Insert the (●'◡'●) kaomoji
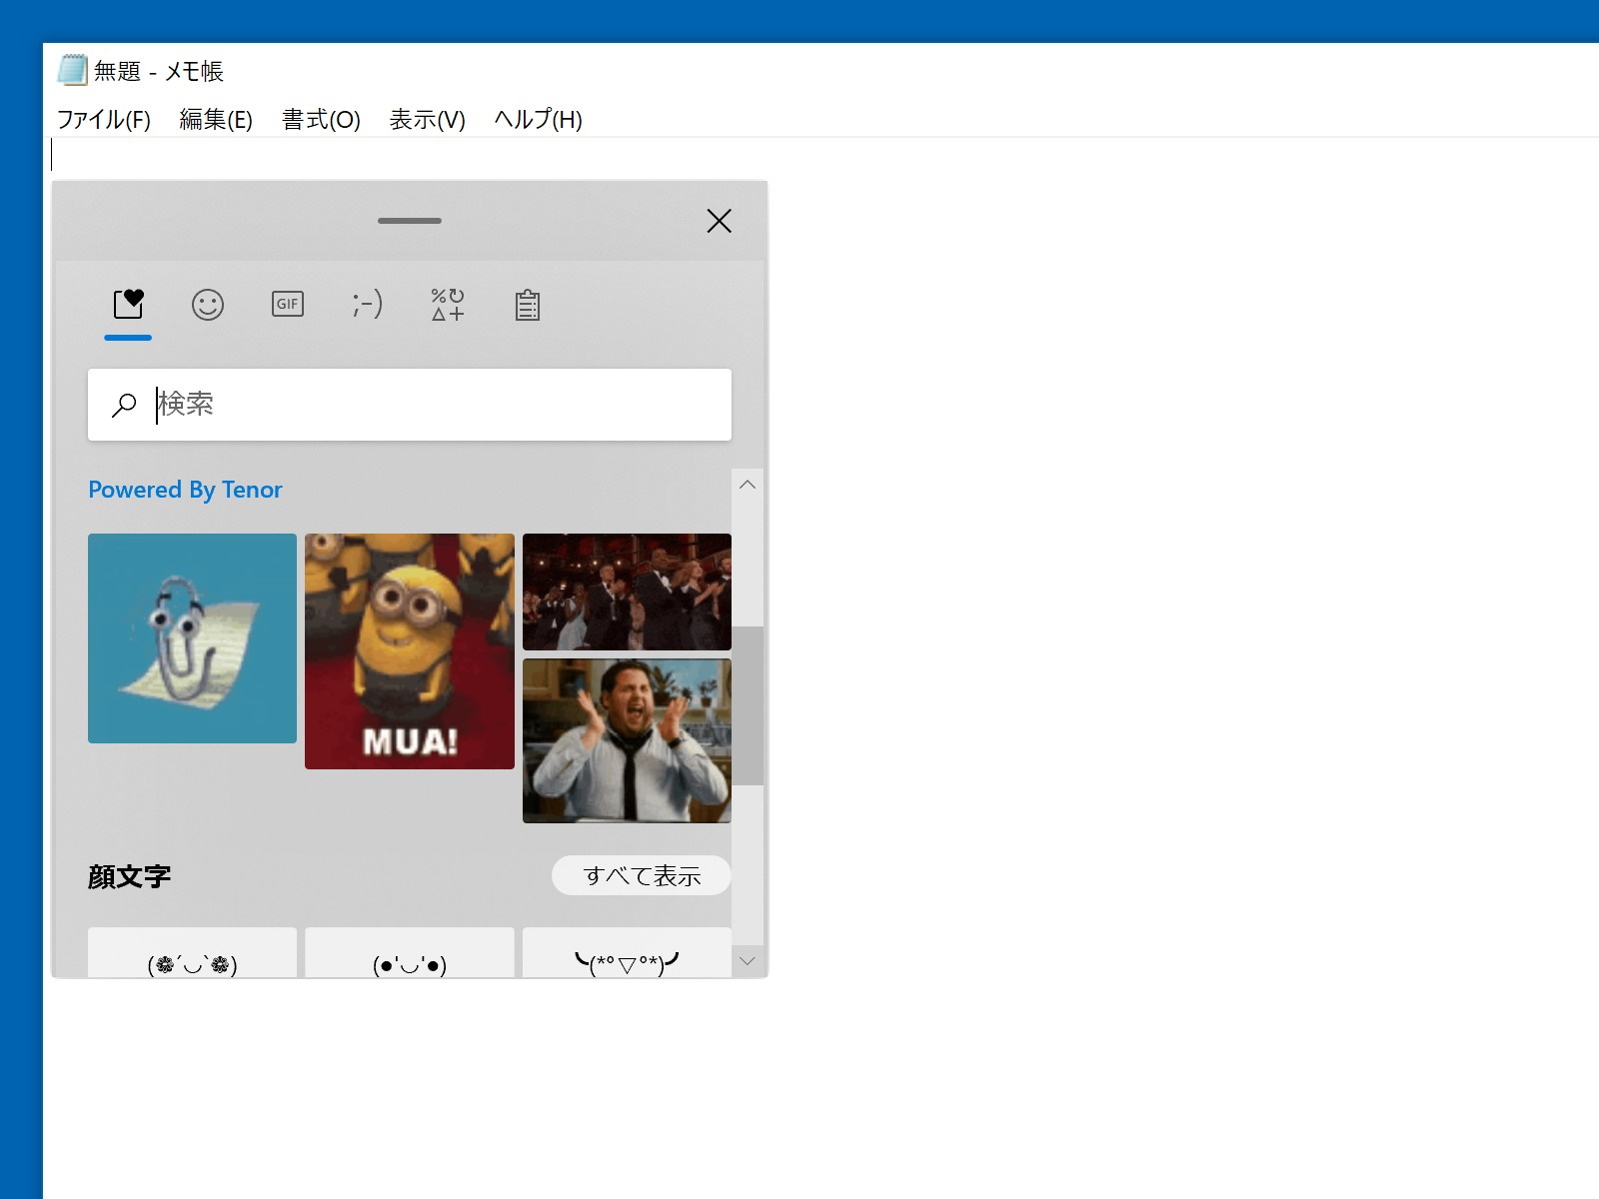Viewport: 1599px width, 1199px height. pyautogui.click(x=410, y=954)
